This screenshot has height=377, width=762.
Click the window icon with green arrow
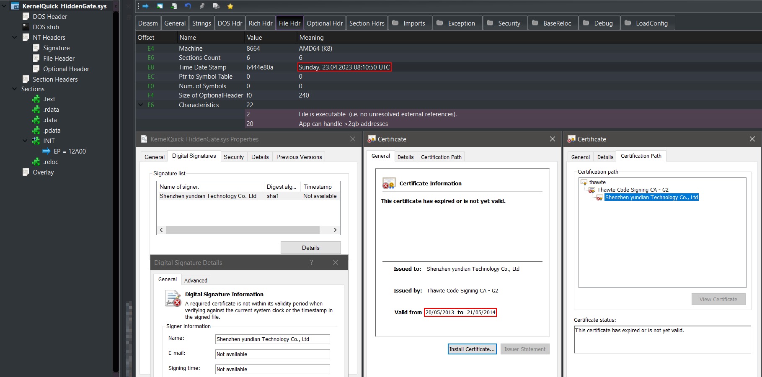point(160,6)
